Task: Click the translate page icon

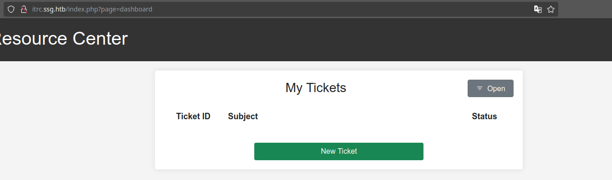Action: [x=538, y=9]
